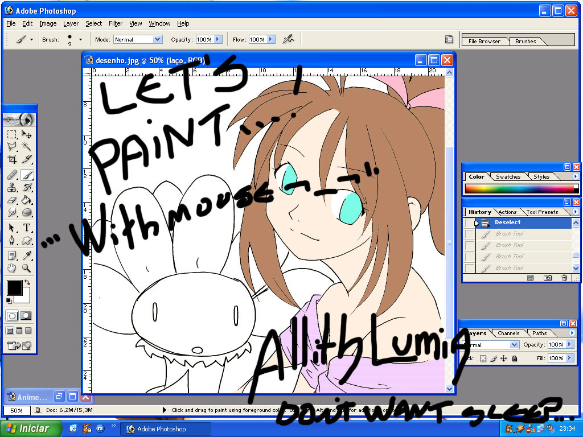Open the Brush preset picker arrow
Viewport: 583px width, 437px height.
click(x=80, y=39)
